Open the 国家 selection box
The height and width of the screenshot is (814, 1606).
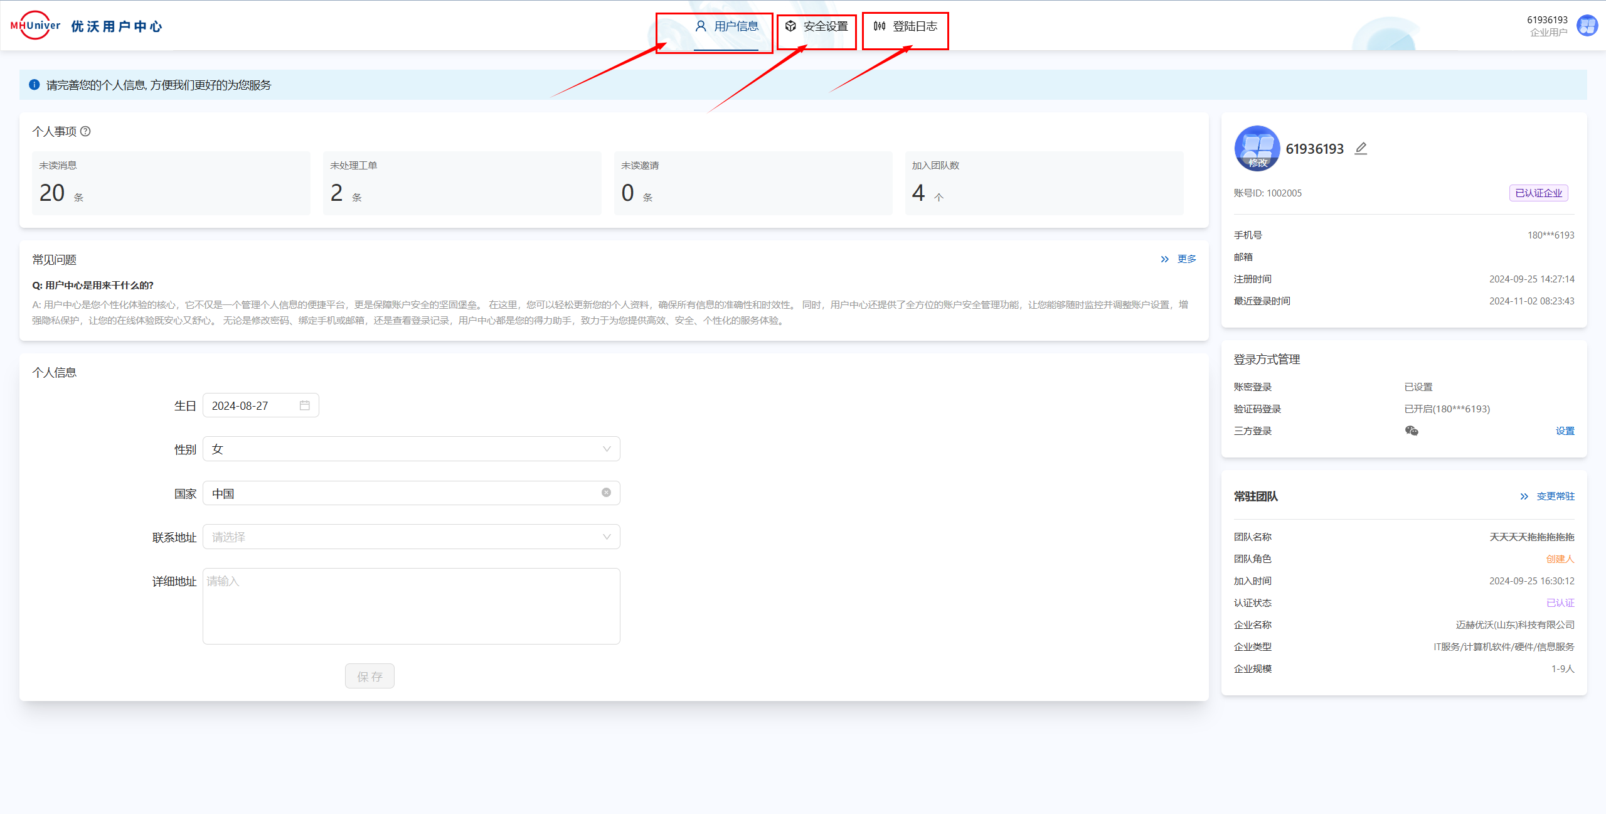[401, 493]
